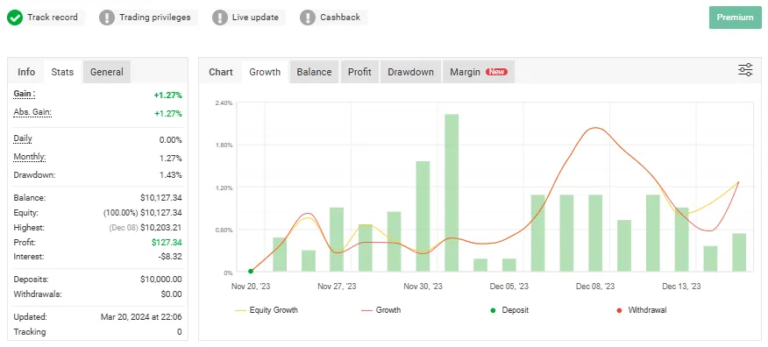Click the tallest green bar in the chart
768x347 pixels.
click(x=452, y=193)
